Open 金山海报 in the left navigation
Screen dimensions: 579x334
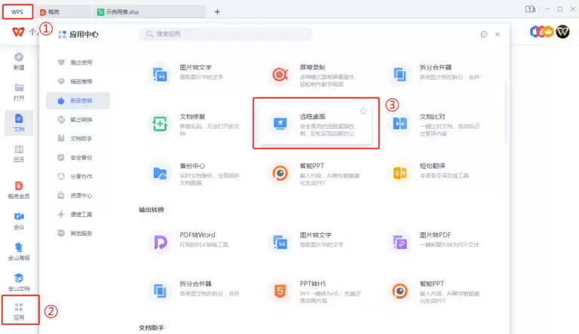pos(19,252)
